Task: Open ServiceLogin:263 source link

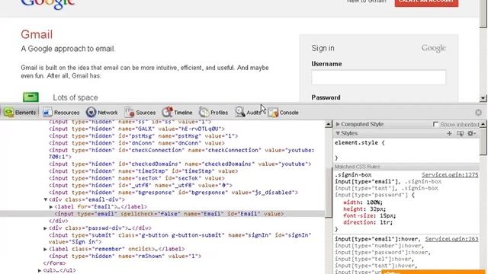Action: click(x=451, y=239)
